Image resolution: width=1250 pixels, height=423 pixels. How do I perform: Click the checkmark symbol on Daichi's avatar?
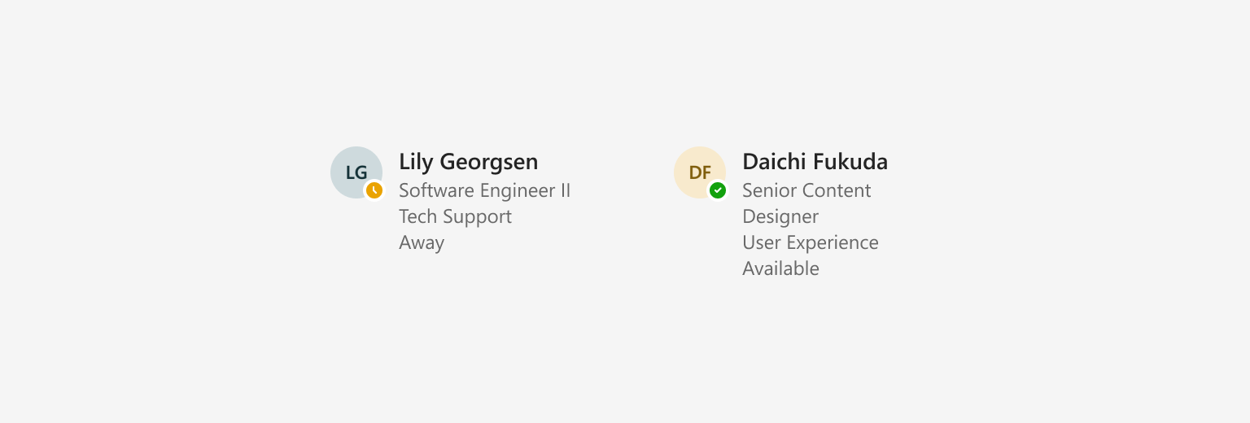[x=718, y=190]
